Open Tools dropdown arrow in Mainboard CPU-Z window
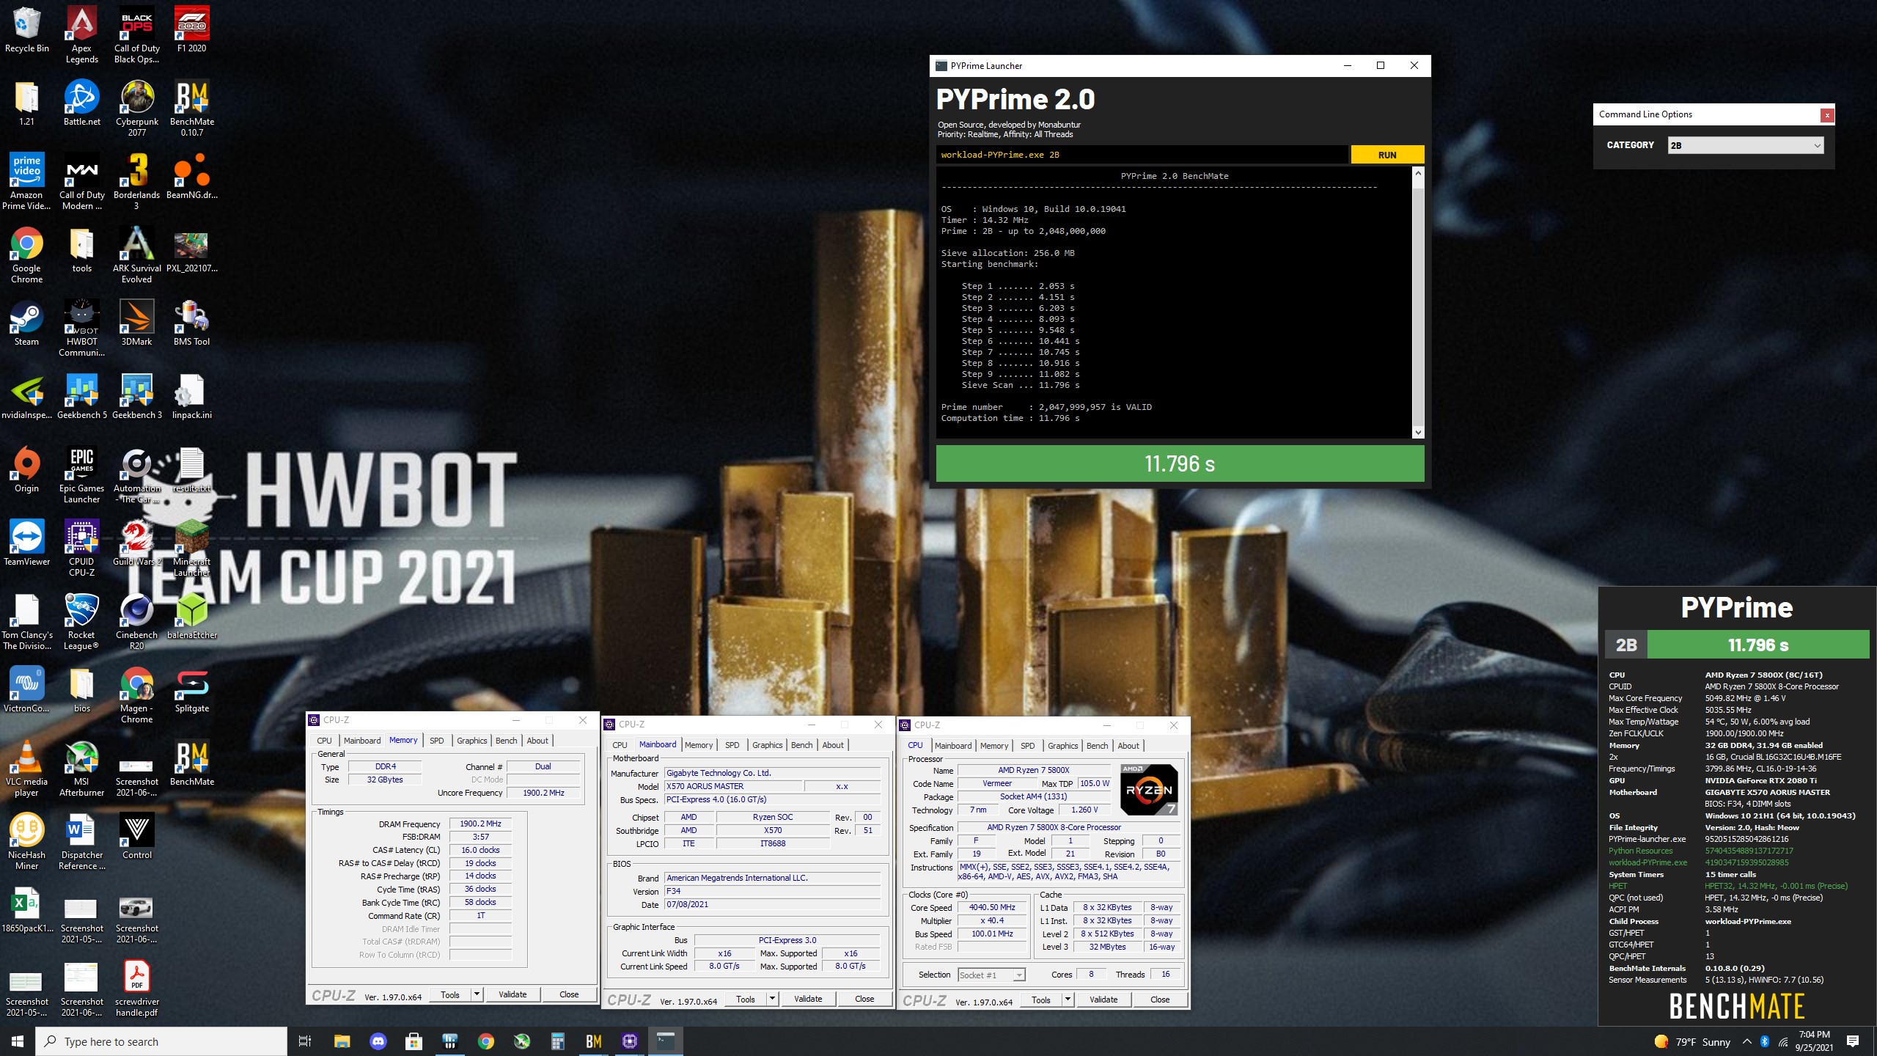1877x1056 pixels. click(x=772, y=999)
